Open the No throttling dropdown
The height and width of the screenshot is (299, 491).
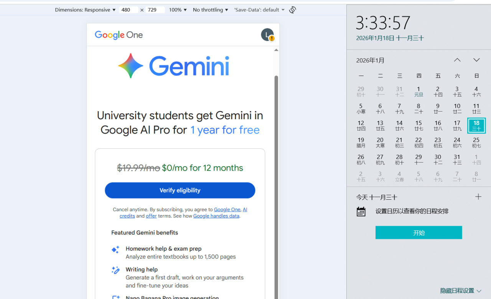pos(211,10)
